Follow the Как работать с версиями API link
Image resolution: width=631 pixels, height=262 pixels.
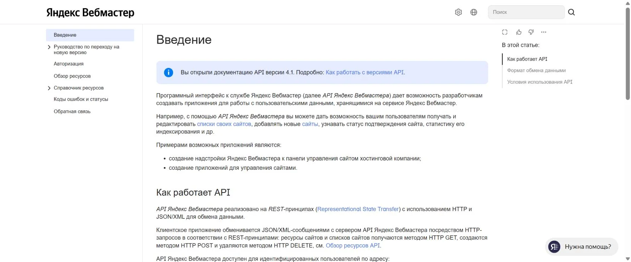coord(364,72)
